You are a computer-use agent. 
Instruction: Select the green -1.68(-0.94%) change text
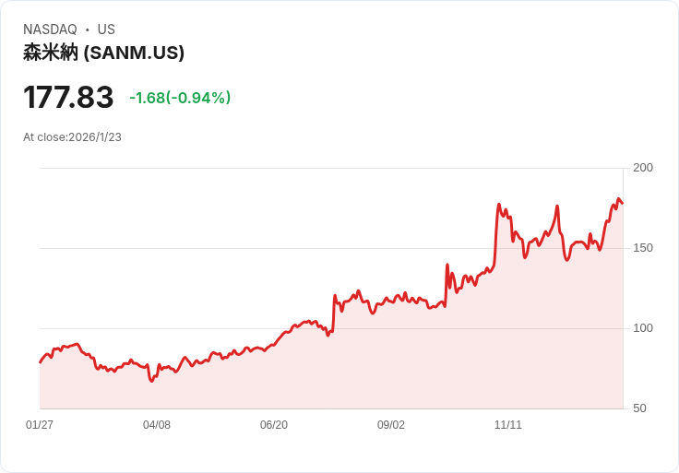coord(180,98)
